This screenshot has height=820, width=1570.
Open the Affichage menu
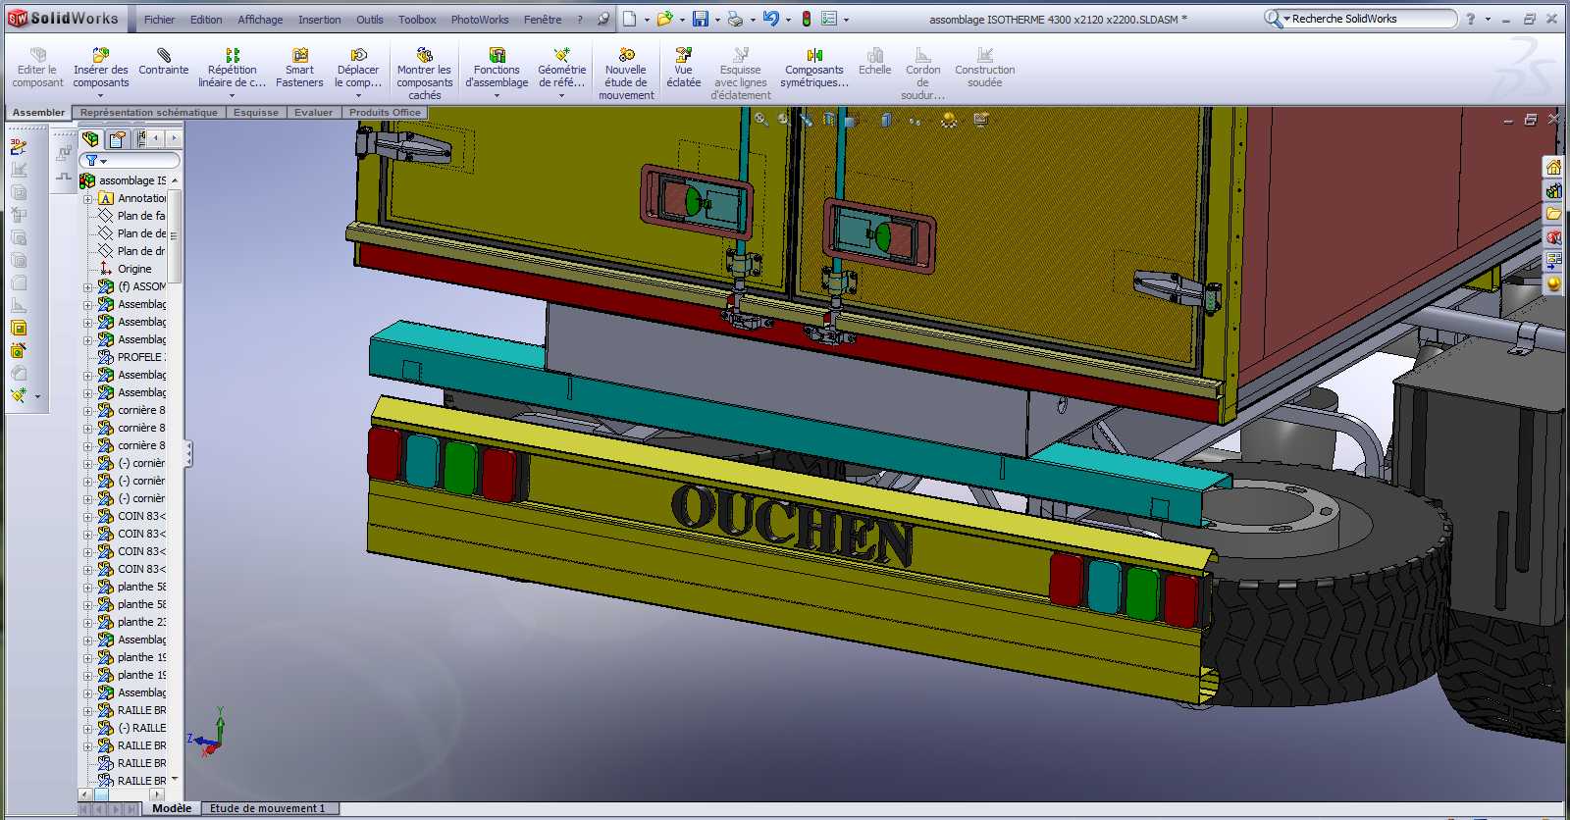pyautogui.click(x=260, y=20)
